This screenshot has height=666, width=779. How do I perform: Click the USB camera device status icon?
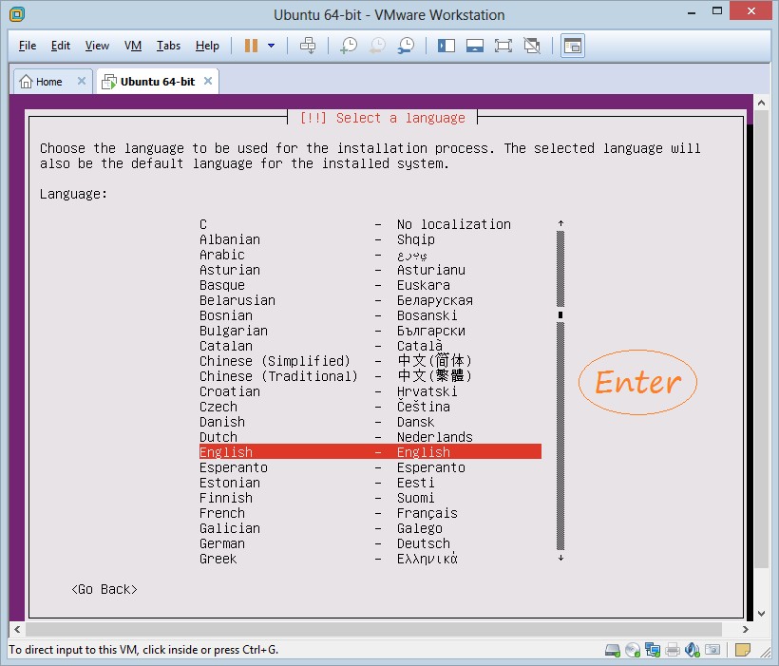(x=712, y=650)
